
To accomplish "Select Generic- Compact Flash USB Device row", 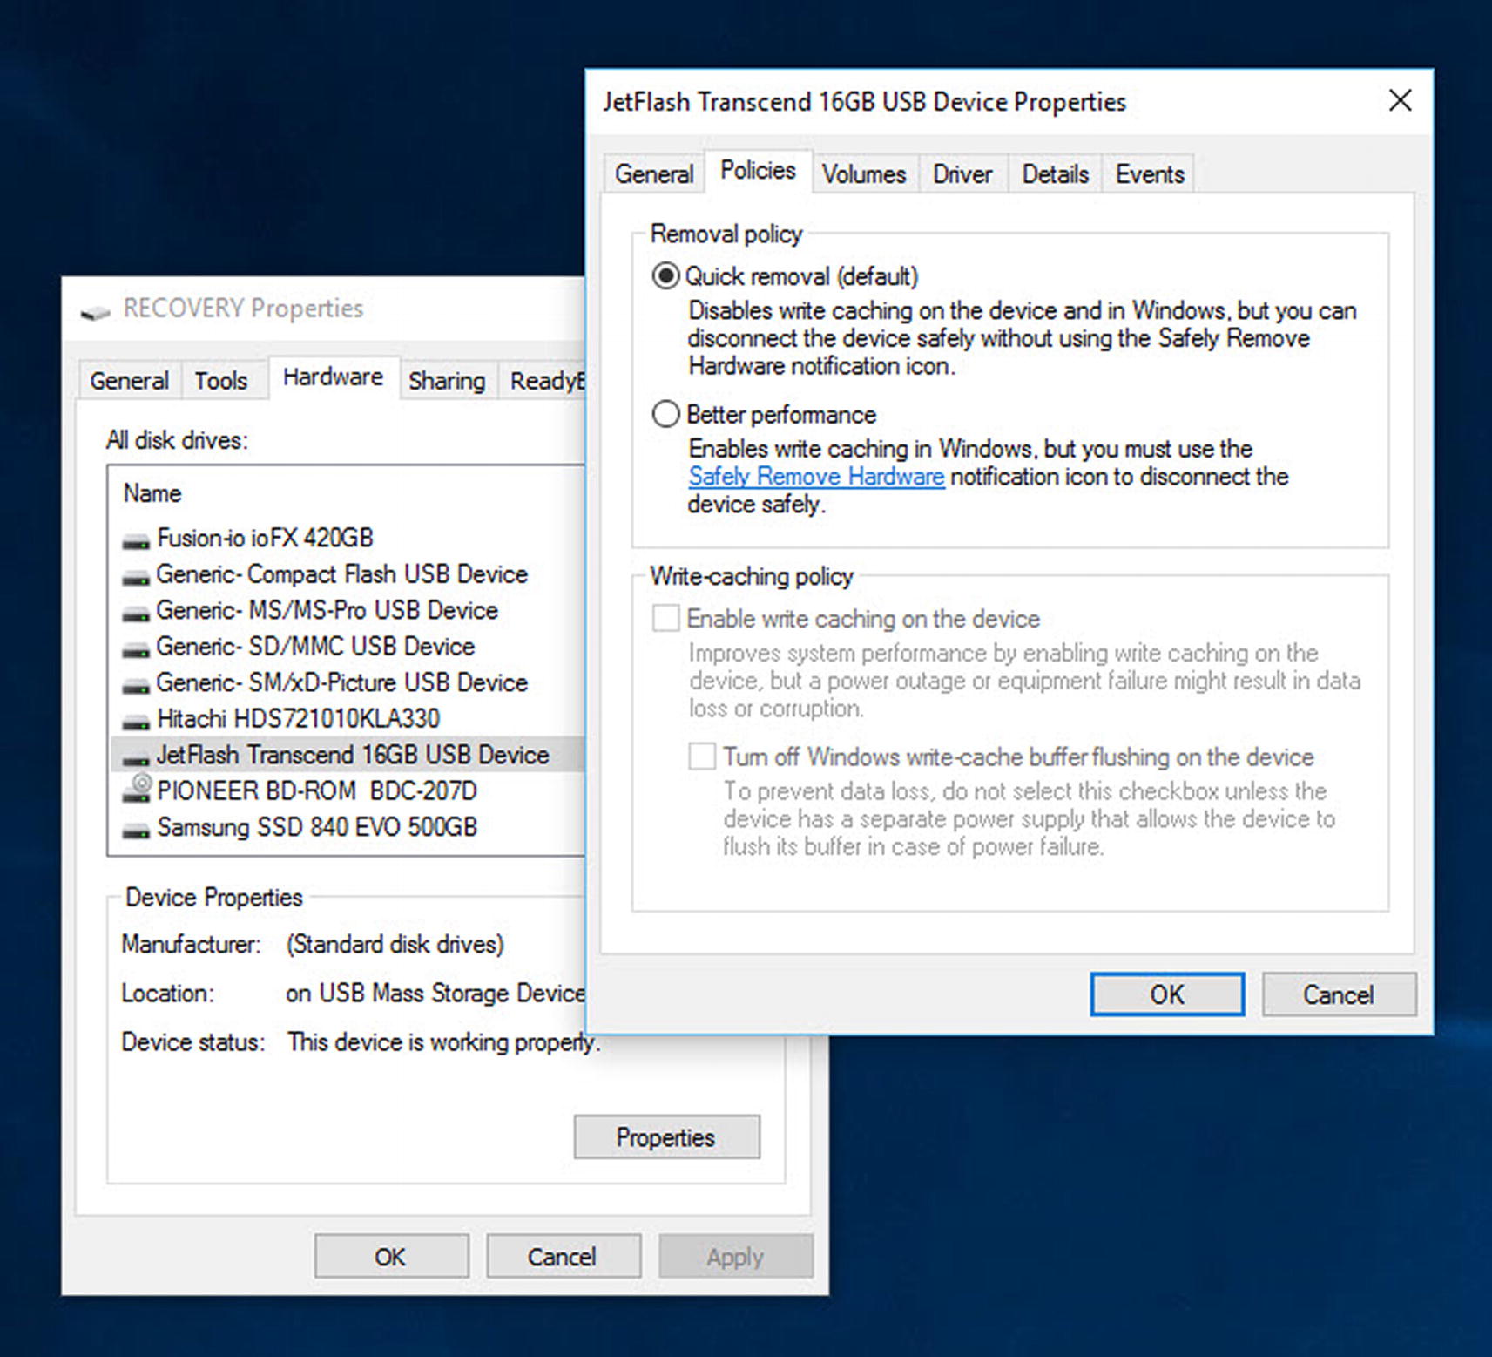I will [348, 574].
